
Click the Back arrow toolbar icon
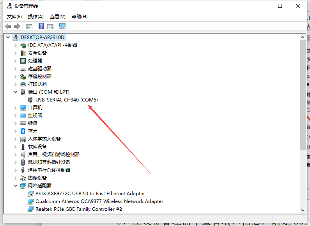8,26
